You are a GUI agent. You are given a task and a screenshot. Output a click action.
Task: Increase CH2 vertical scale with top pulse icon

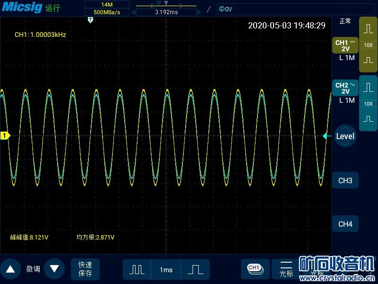(368, 87)
